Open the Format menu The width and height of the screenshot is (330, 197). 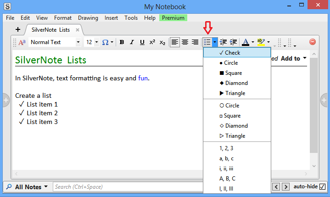pos(63,18)
